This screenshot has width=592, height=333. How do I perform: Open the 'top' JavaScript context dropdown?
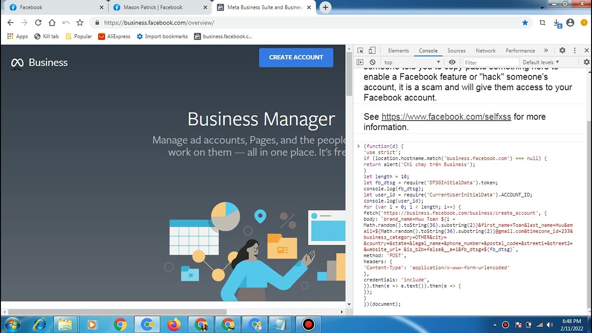412,62
